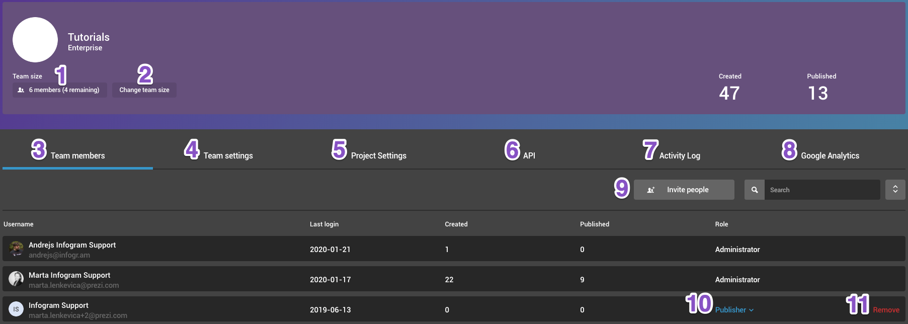Open the Google Analytics tab
The width and height of the screenshot is (908, 324).
tap(830, 155)
